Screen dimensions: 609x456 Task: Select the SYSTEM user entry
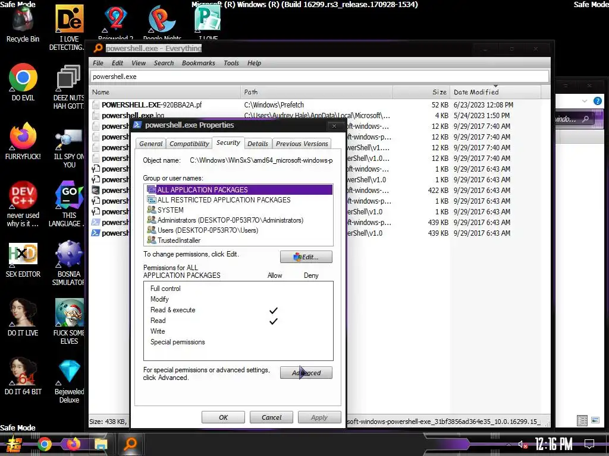[238, 210]
